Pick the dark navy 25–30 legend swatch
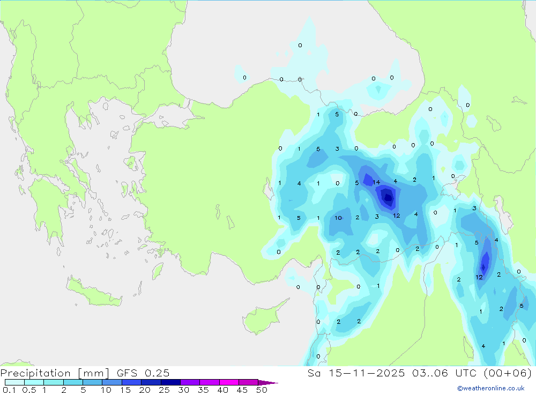The image size is (536, 393). pyautogui.click(x=170, y=382)
